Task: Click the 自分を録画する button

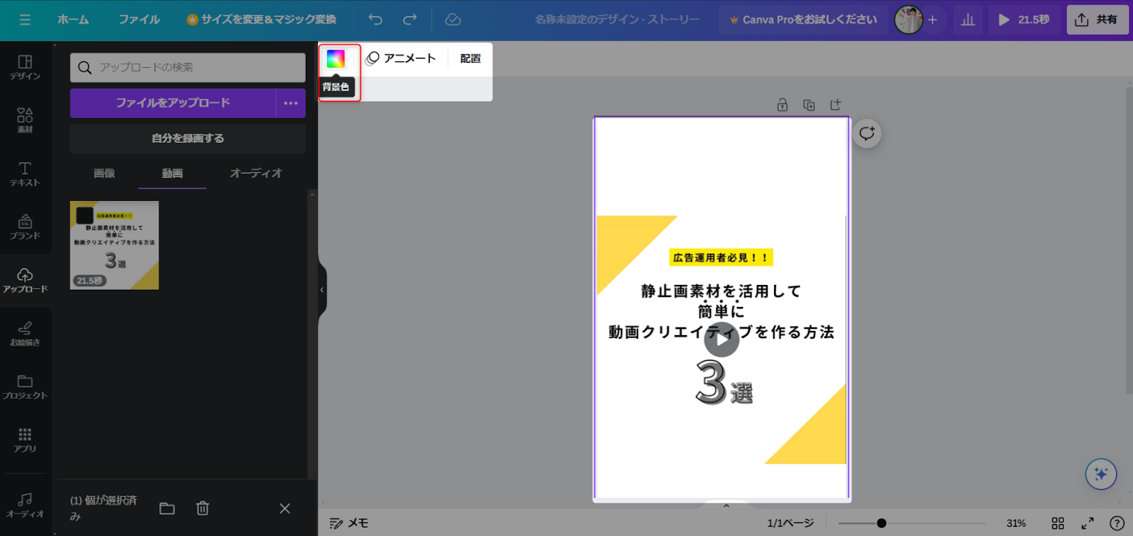Action: pos(188,139)
